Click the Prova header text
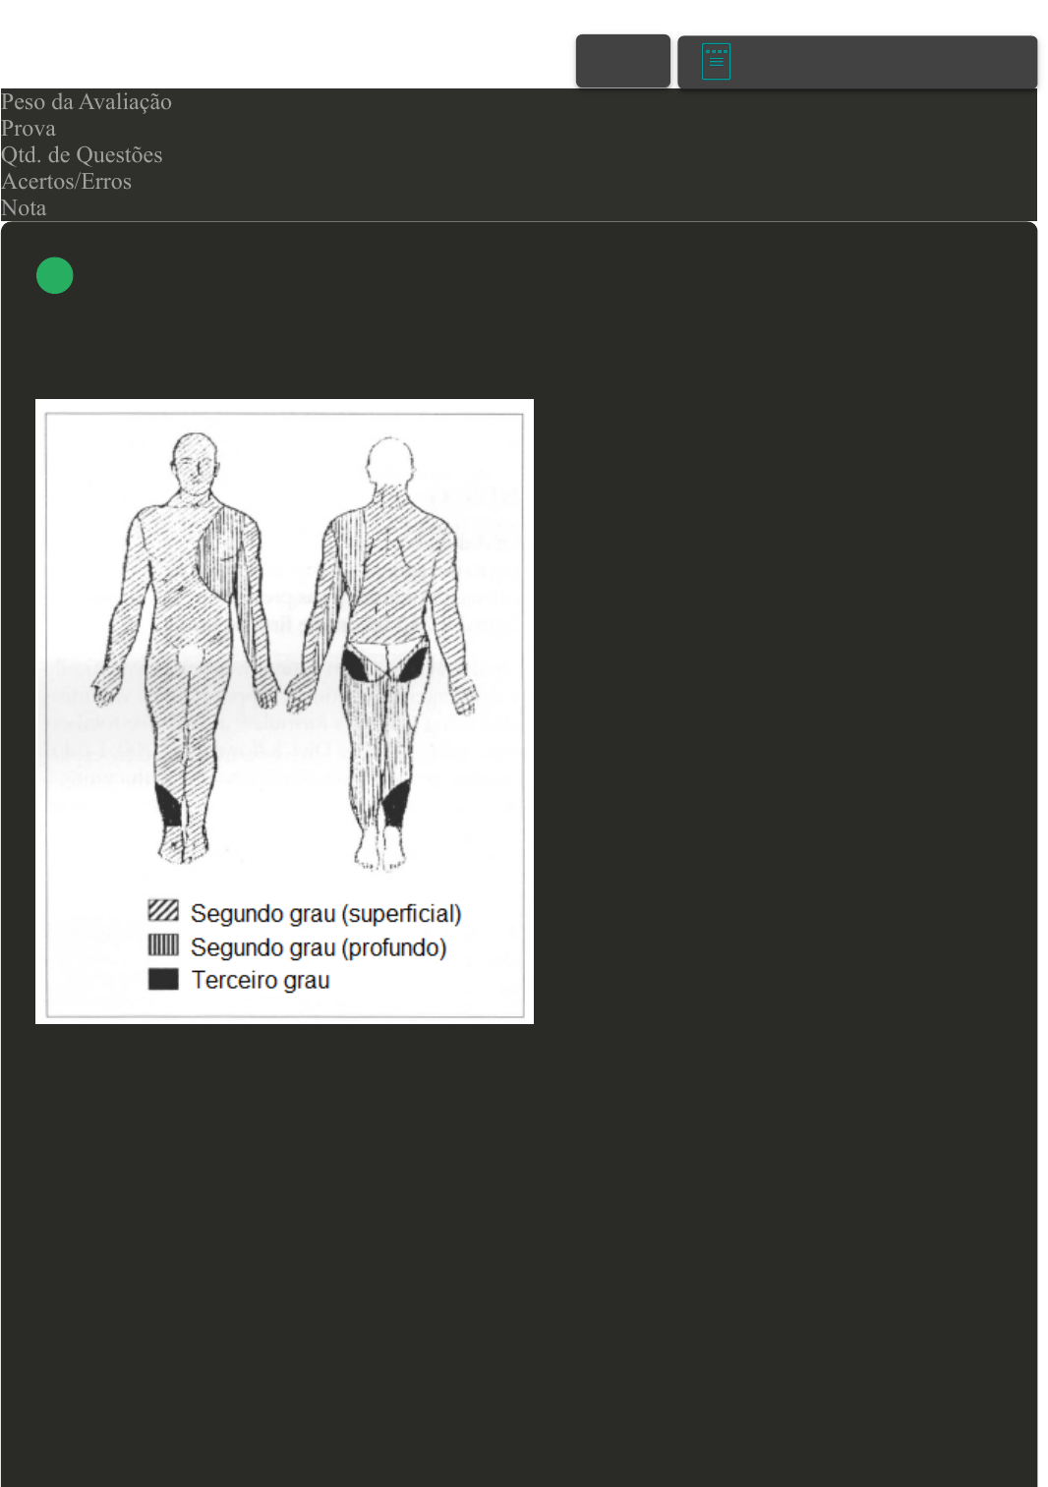The image size is (1048, 1487). click(29, 129)
